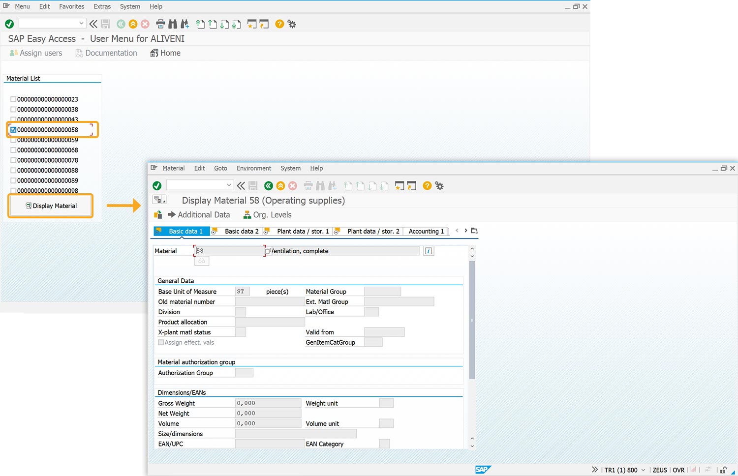Click Org. Levels button

pyautogui.click(x=267, y=215)
